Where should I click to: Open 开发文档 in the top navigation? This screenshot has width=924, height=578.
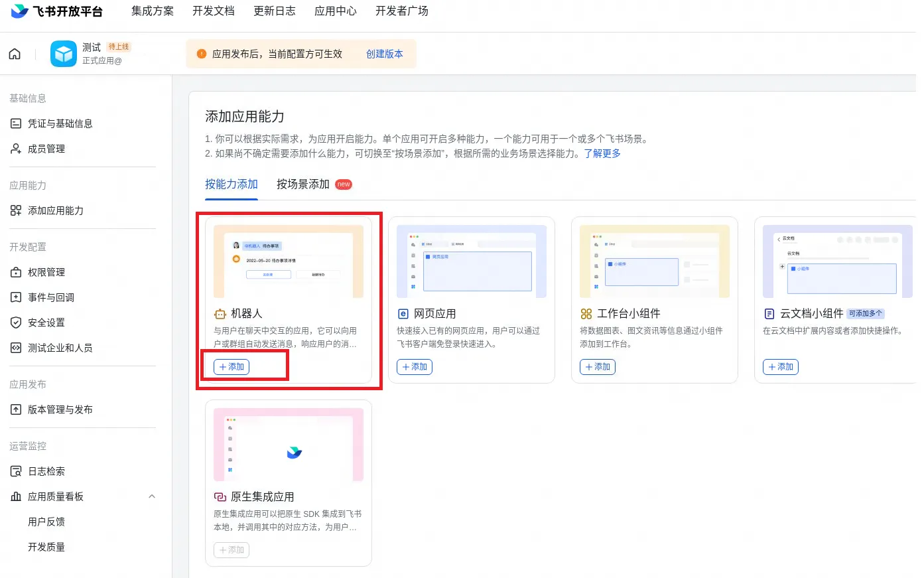tap(214, 11)
